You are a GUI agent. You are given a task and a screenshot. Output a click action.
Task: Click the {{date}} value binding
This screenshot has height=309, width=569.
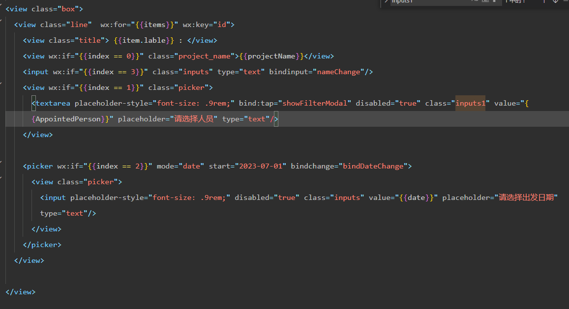416,197
